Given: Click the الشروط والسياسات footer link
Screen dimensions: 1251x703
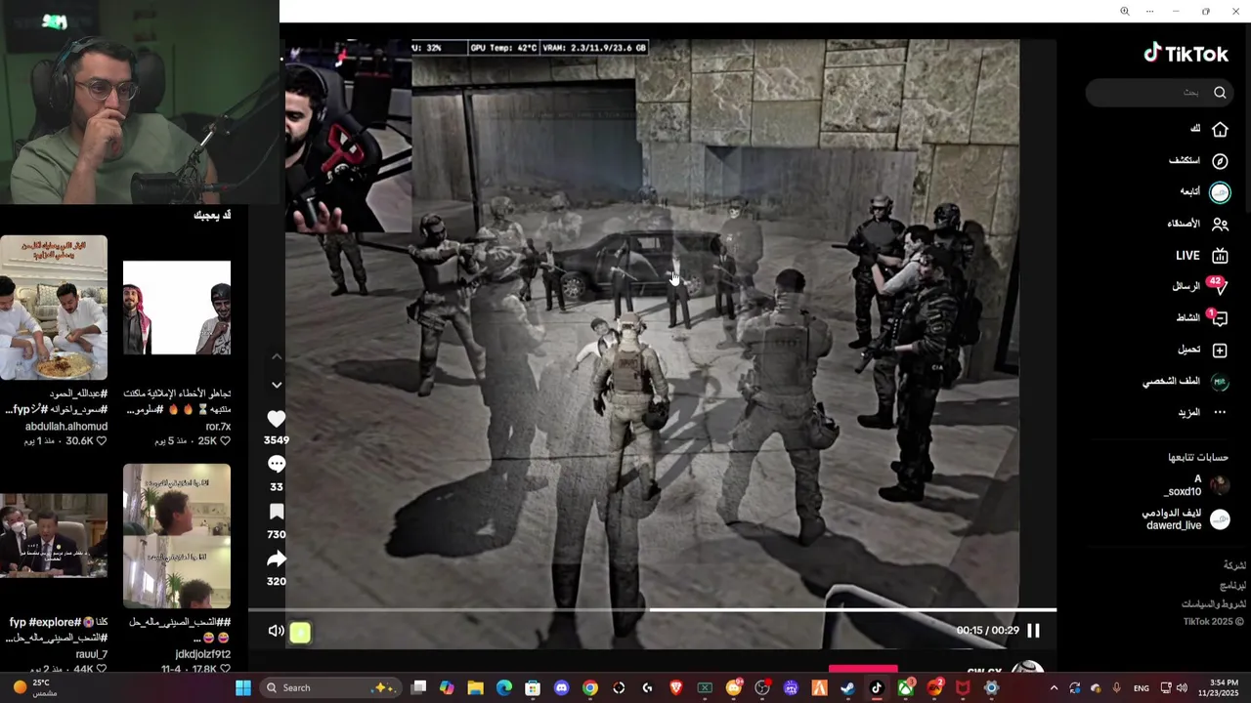Looking at the screenshot, I should point(1213,603).
